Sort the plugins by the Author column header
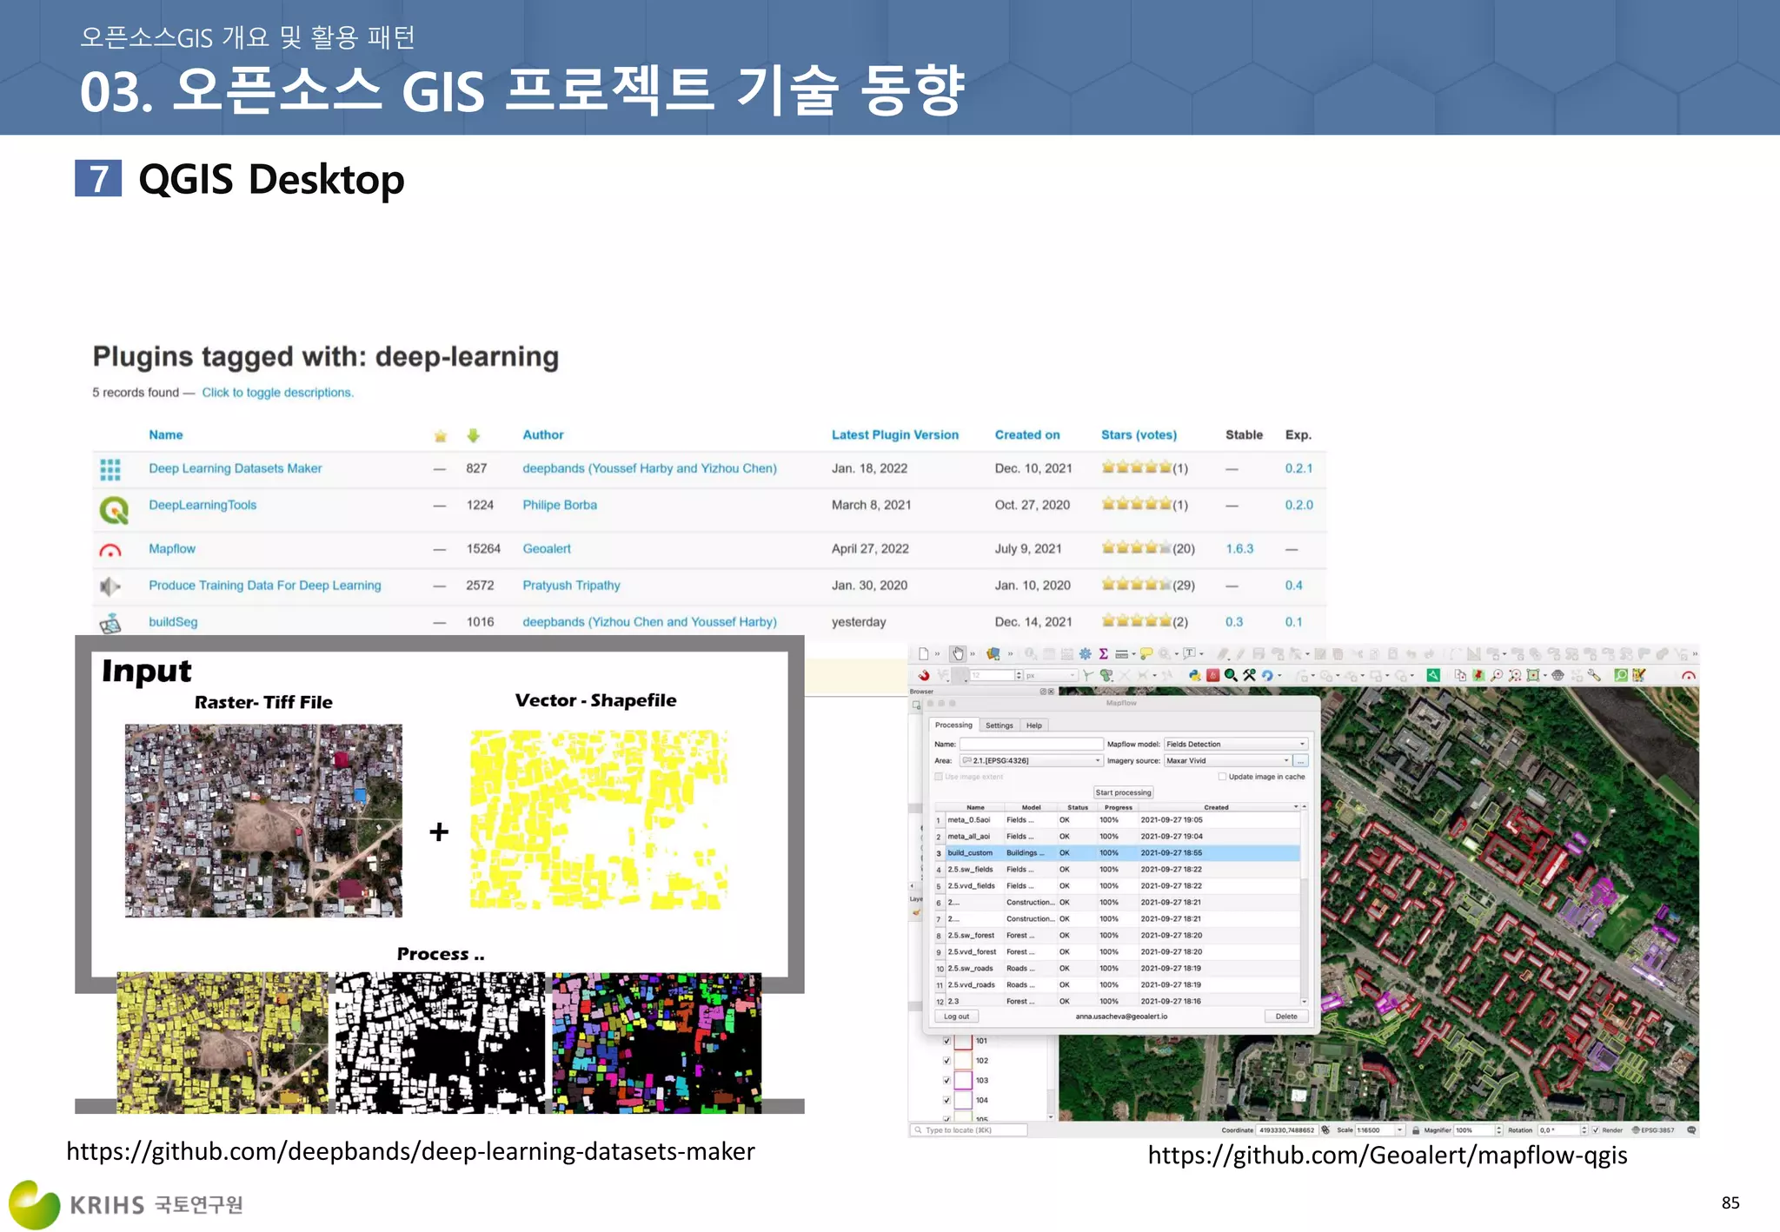 pyautogui.click(x=543, y=435)
